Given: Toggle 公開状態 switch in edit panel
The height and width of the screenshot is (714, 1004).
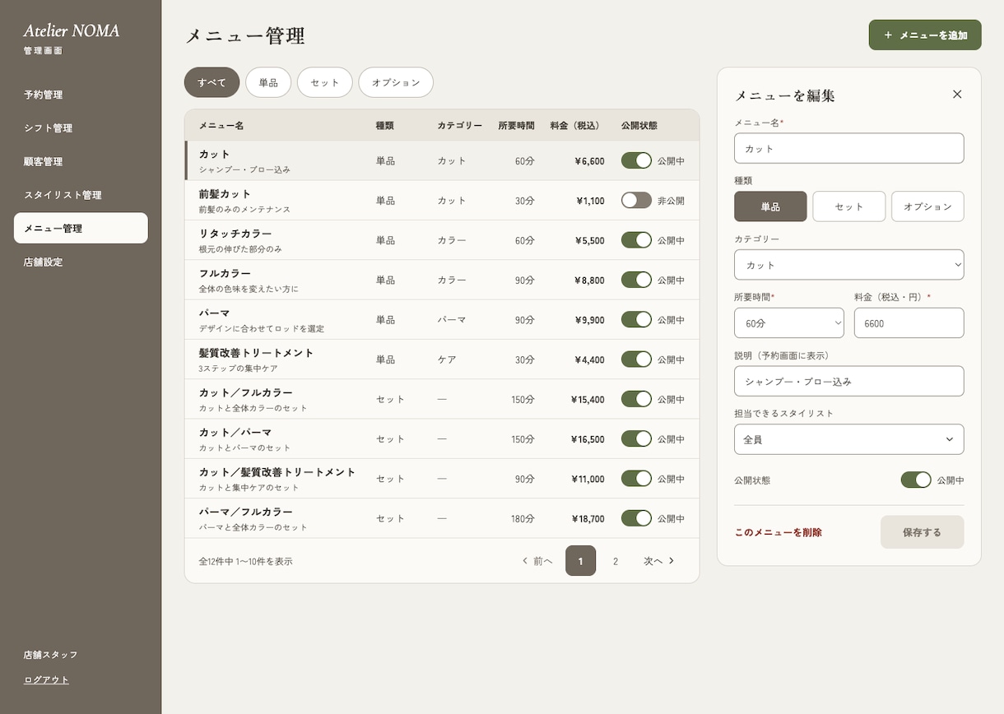Looking at the screenshot, I should (x=916, y=480).
